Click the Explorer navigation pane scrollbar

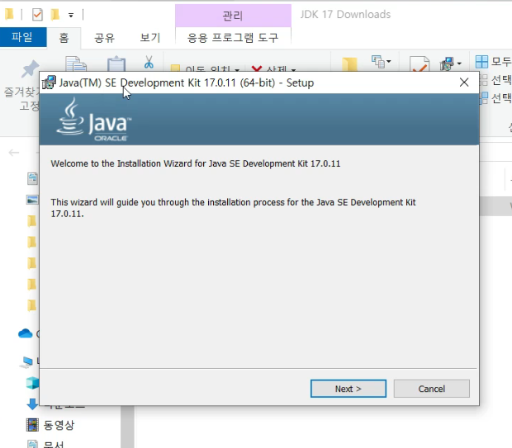pyautogui.click(x=127, y=427)
